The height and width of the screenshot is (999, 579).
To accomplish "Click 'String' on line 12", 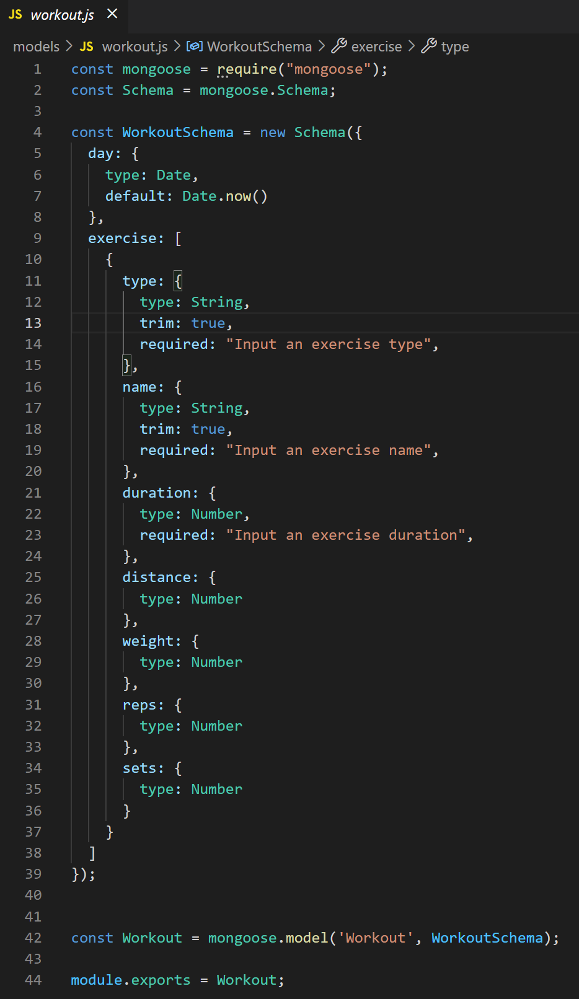I will [x=217, y=302].
